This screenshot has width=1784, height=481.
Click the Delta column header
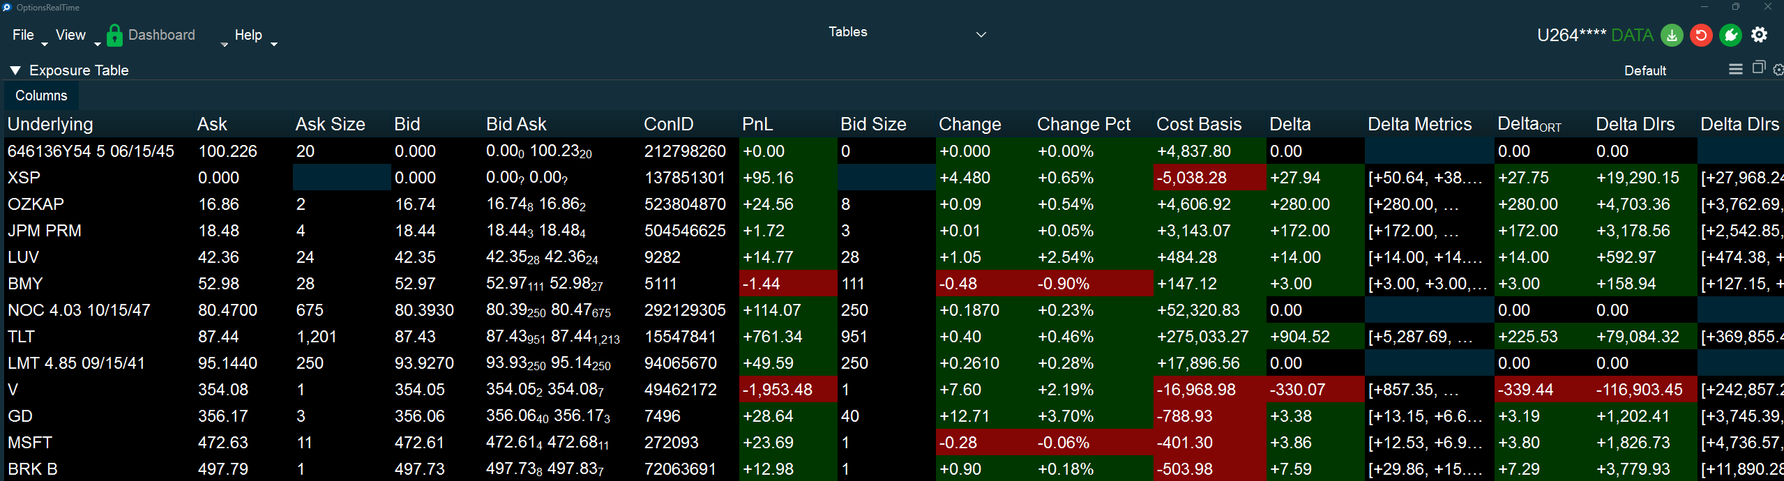(1290, 124)
